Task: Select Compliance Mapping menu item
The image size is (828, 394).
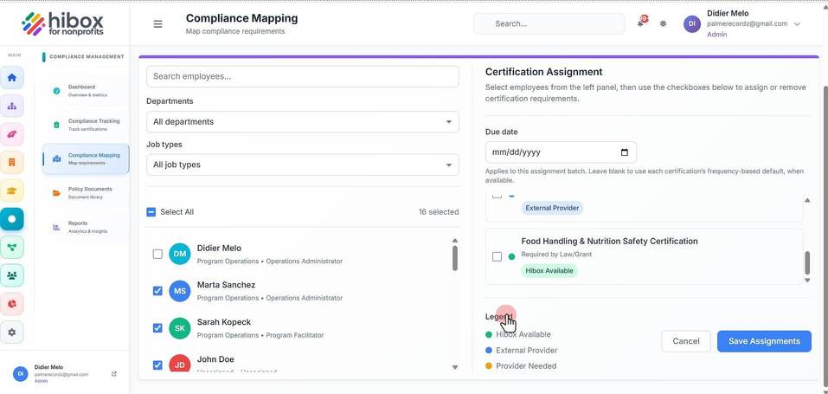Action: tap(86, 158)
